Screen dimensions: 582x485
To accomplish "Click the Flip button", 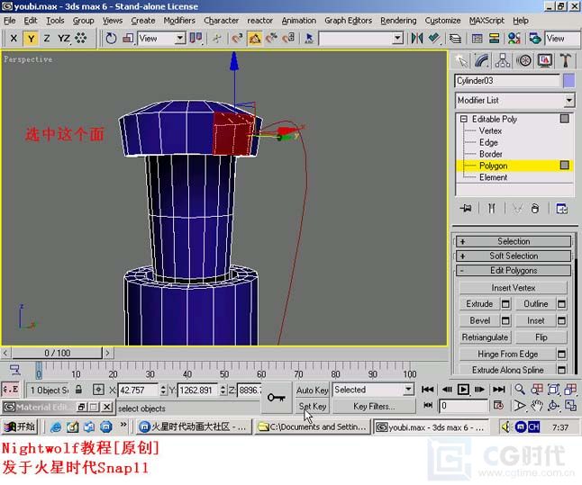I will coord(541,337).
